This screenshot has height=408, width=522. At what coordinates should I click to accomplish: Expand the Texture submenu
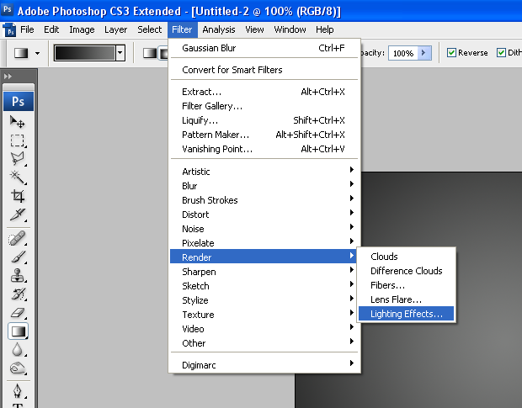(x=264, y=315)
